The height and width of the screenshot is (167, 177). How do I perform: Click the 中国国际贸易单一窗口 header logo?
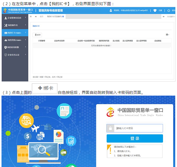pyautogui.click(x=18, y=10)
